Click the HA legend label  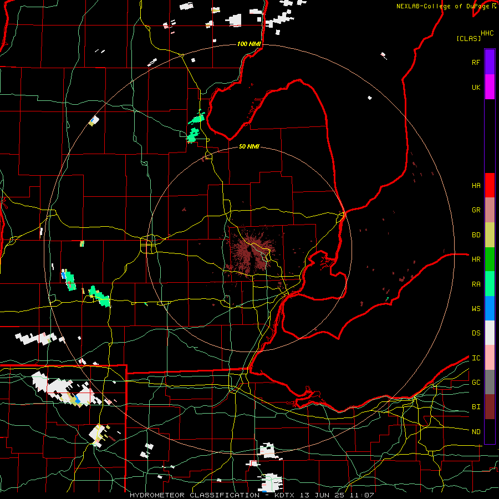tap(476, 186)
